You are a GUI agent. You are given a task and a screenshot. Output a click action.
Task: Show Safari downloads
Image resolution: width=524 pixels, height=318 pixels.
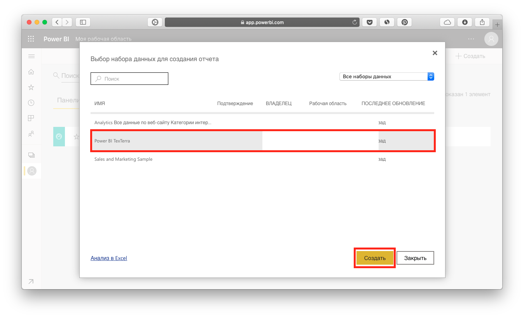pos(465,22)
